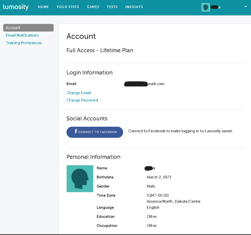251x235 pixels.
Task: Open the Games menu item
Action: pyautogui.click(x=93, y=7)
